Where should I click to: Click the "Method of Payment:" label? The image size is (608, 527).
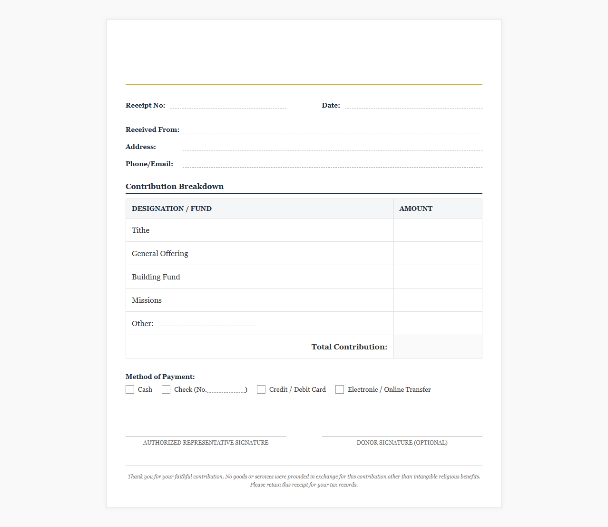[160, 377]
